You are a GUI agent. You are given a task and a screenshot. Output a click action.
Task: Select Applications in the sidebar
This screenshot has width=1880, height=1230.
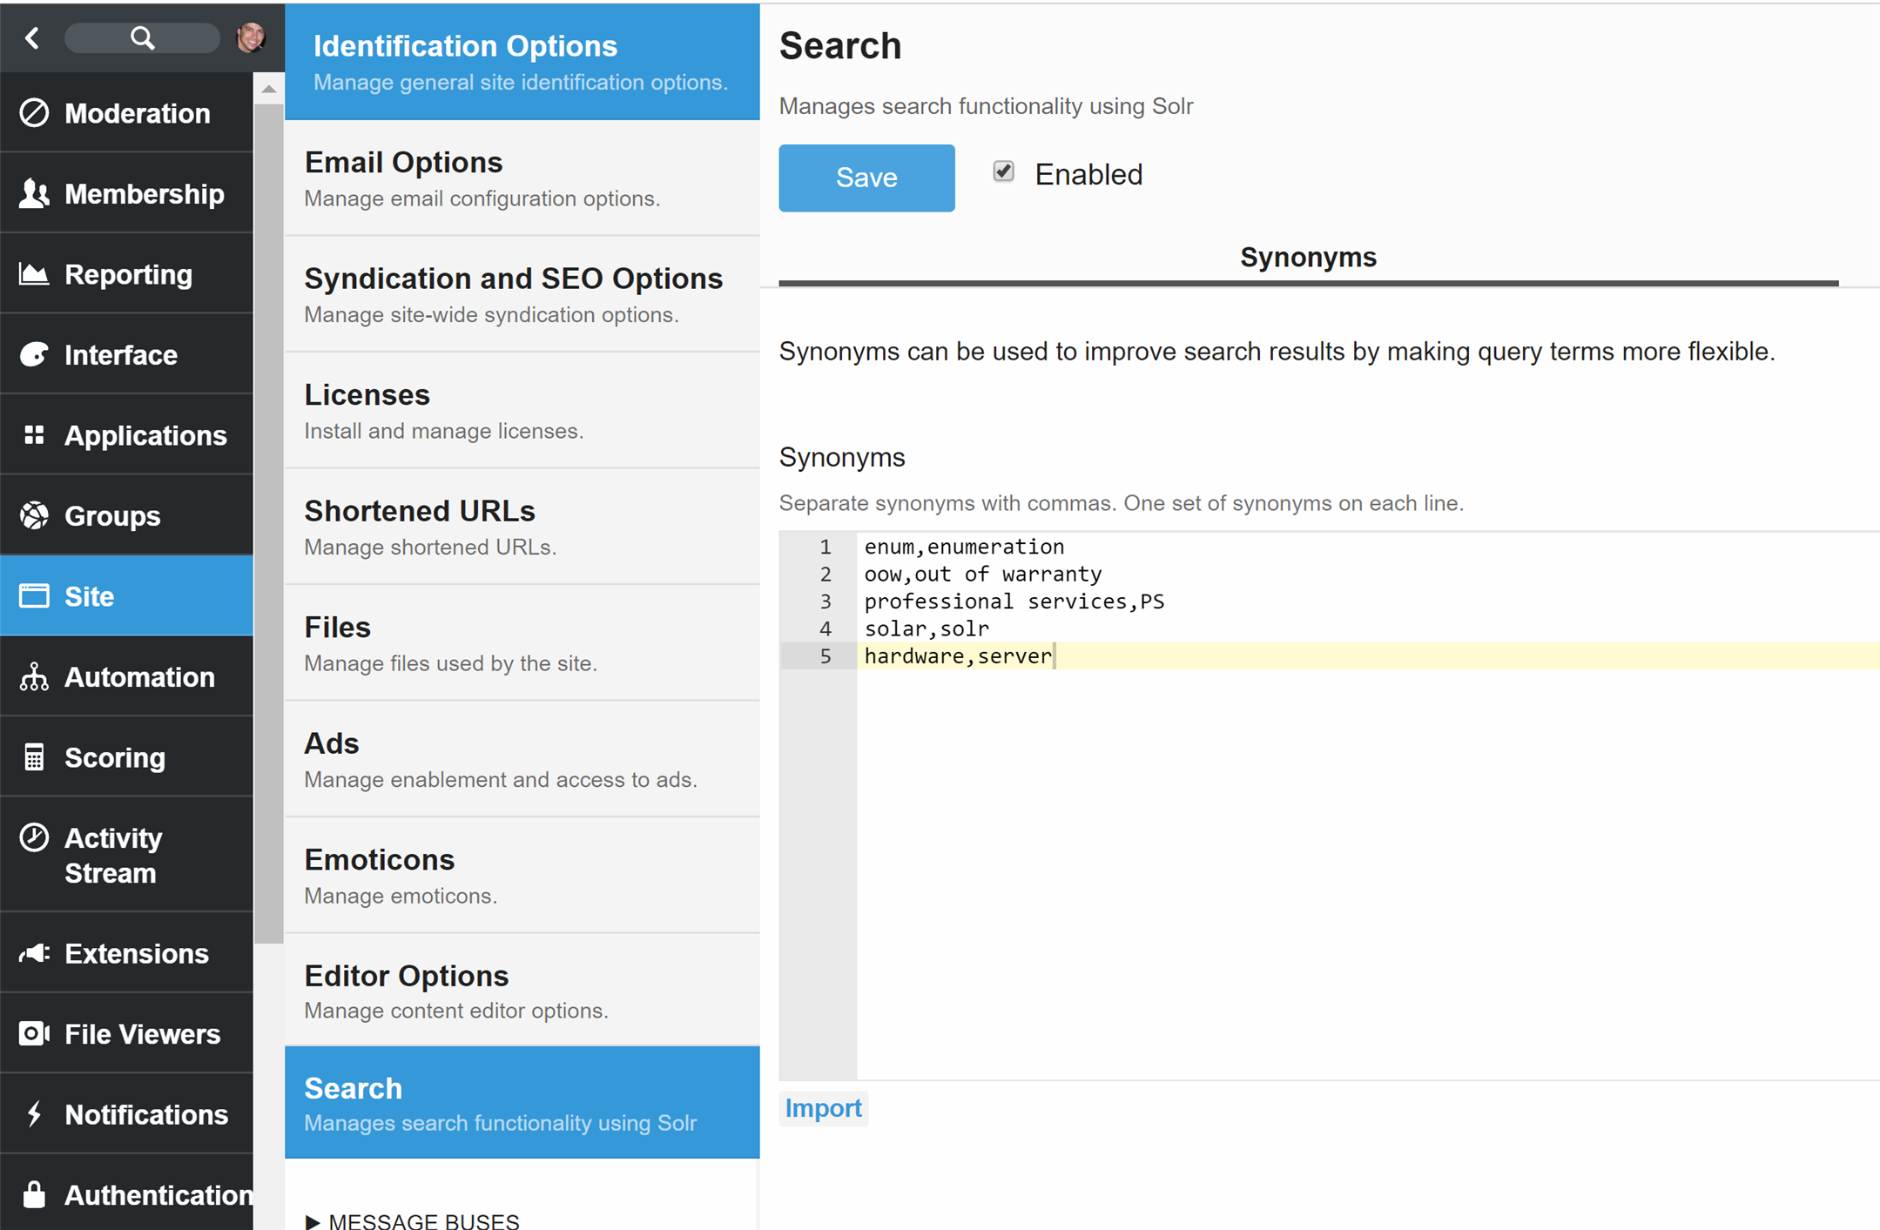127,435
